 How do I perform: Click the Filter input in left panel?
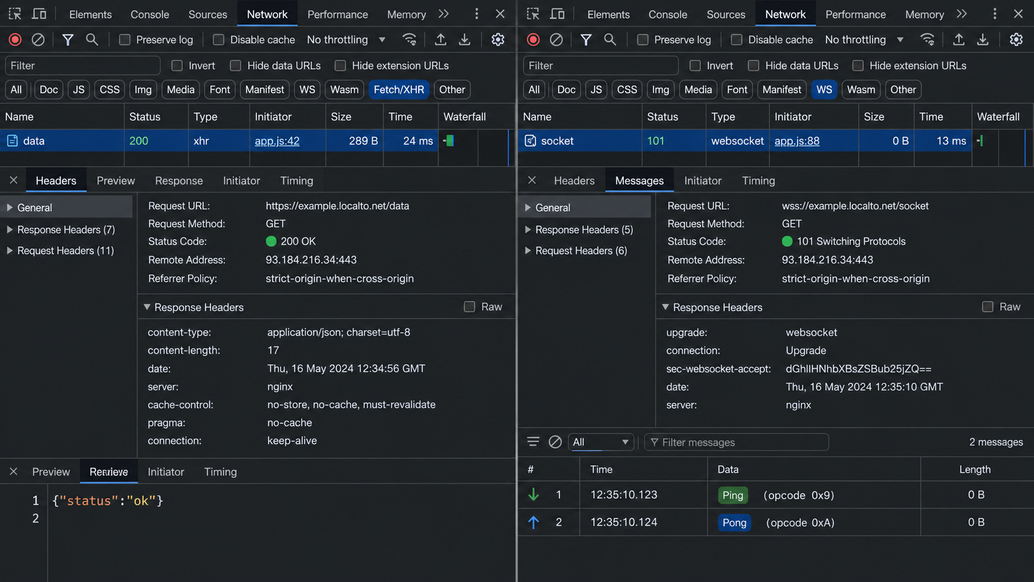click(x=82, y=66)
